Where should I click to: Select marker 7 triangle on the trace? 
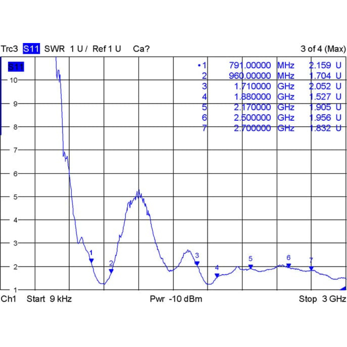tap(311, 269)
